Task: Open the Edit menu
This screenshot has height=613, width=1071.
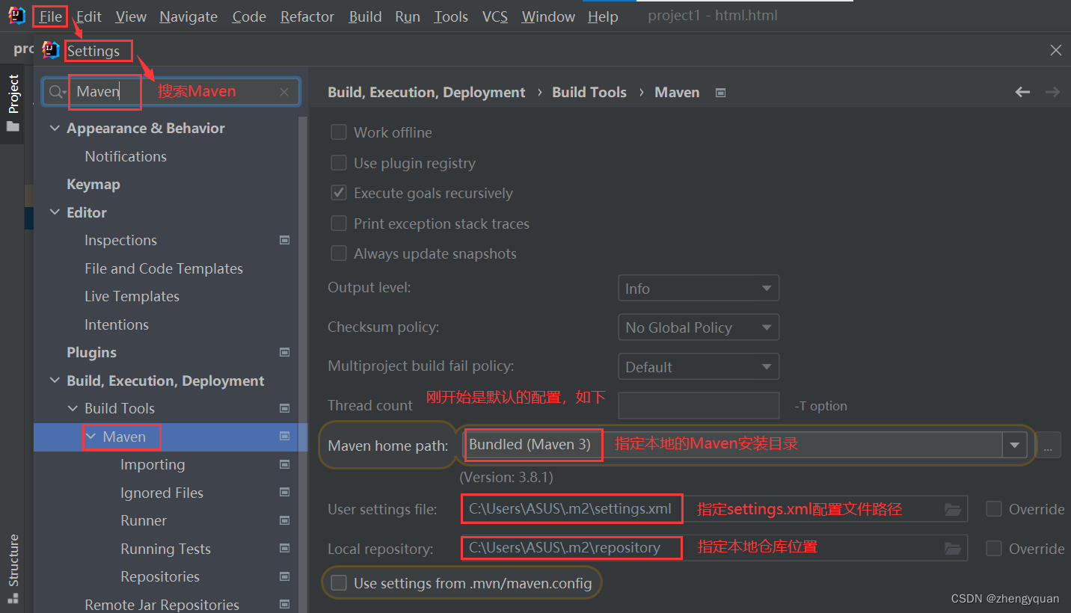Action: coord(89,16)
